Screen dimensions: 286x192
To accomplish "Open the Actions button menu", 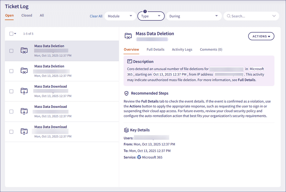I will tap(261, 36).
